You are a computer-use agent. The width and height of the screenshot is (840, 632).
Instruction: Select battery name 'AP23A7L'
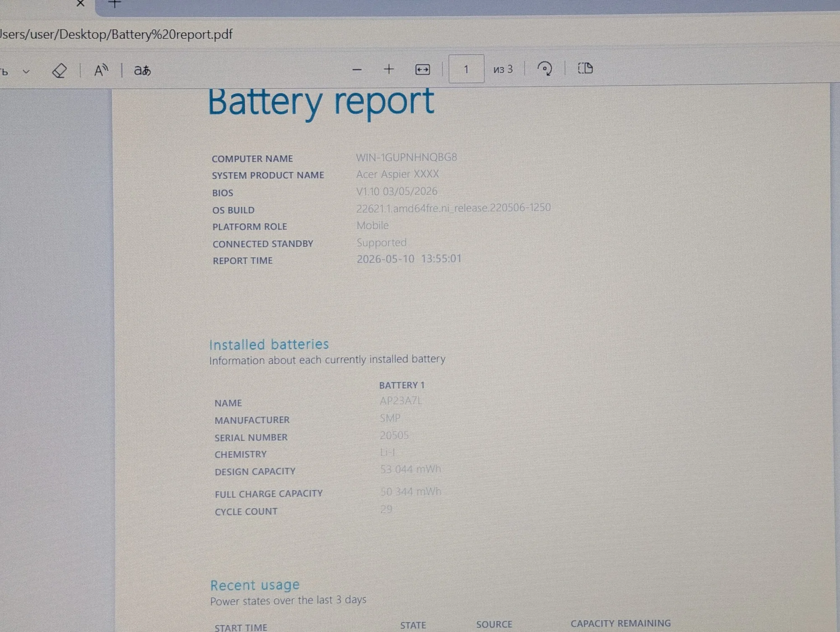coord(401,401)
